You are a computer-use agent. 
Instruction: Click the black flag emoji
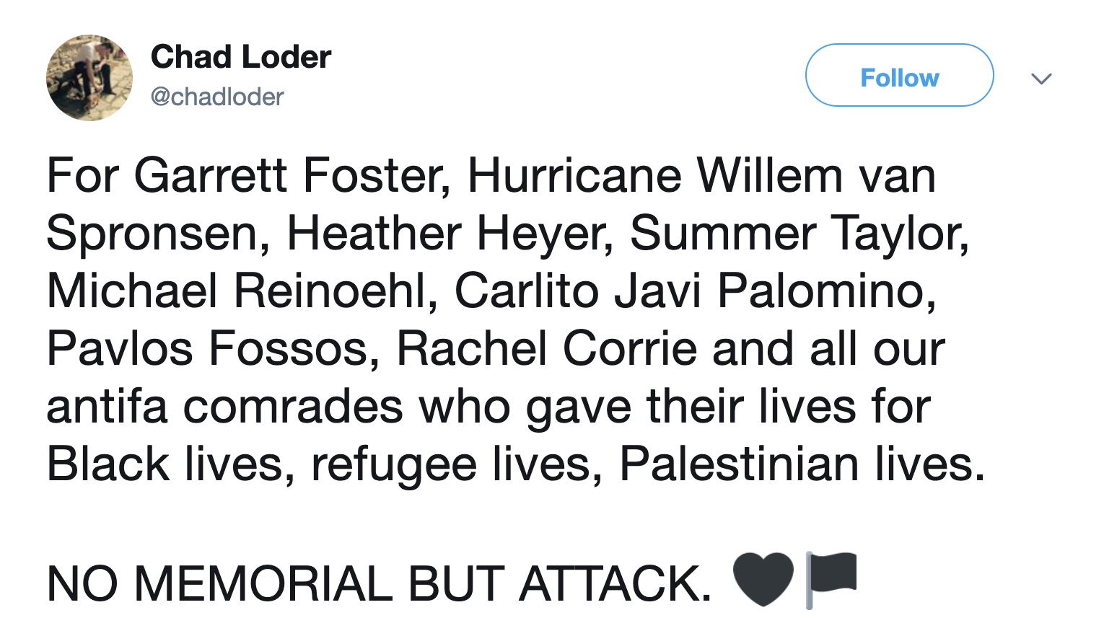click(831, 580)
